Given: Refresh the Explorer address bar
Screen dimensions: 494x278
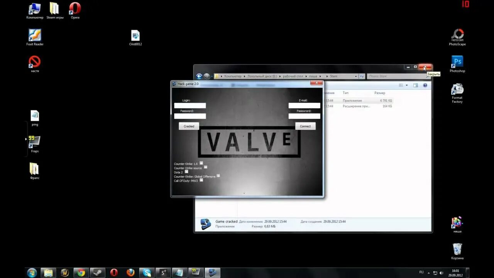Looking at the screenshot, I should click(362, 76).
